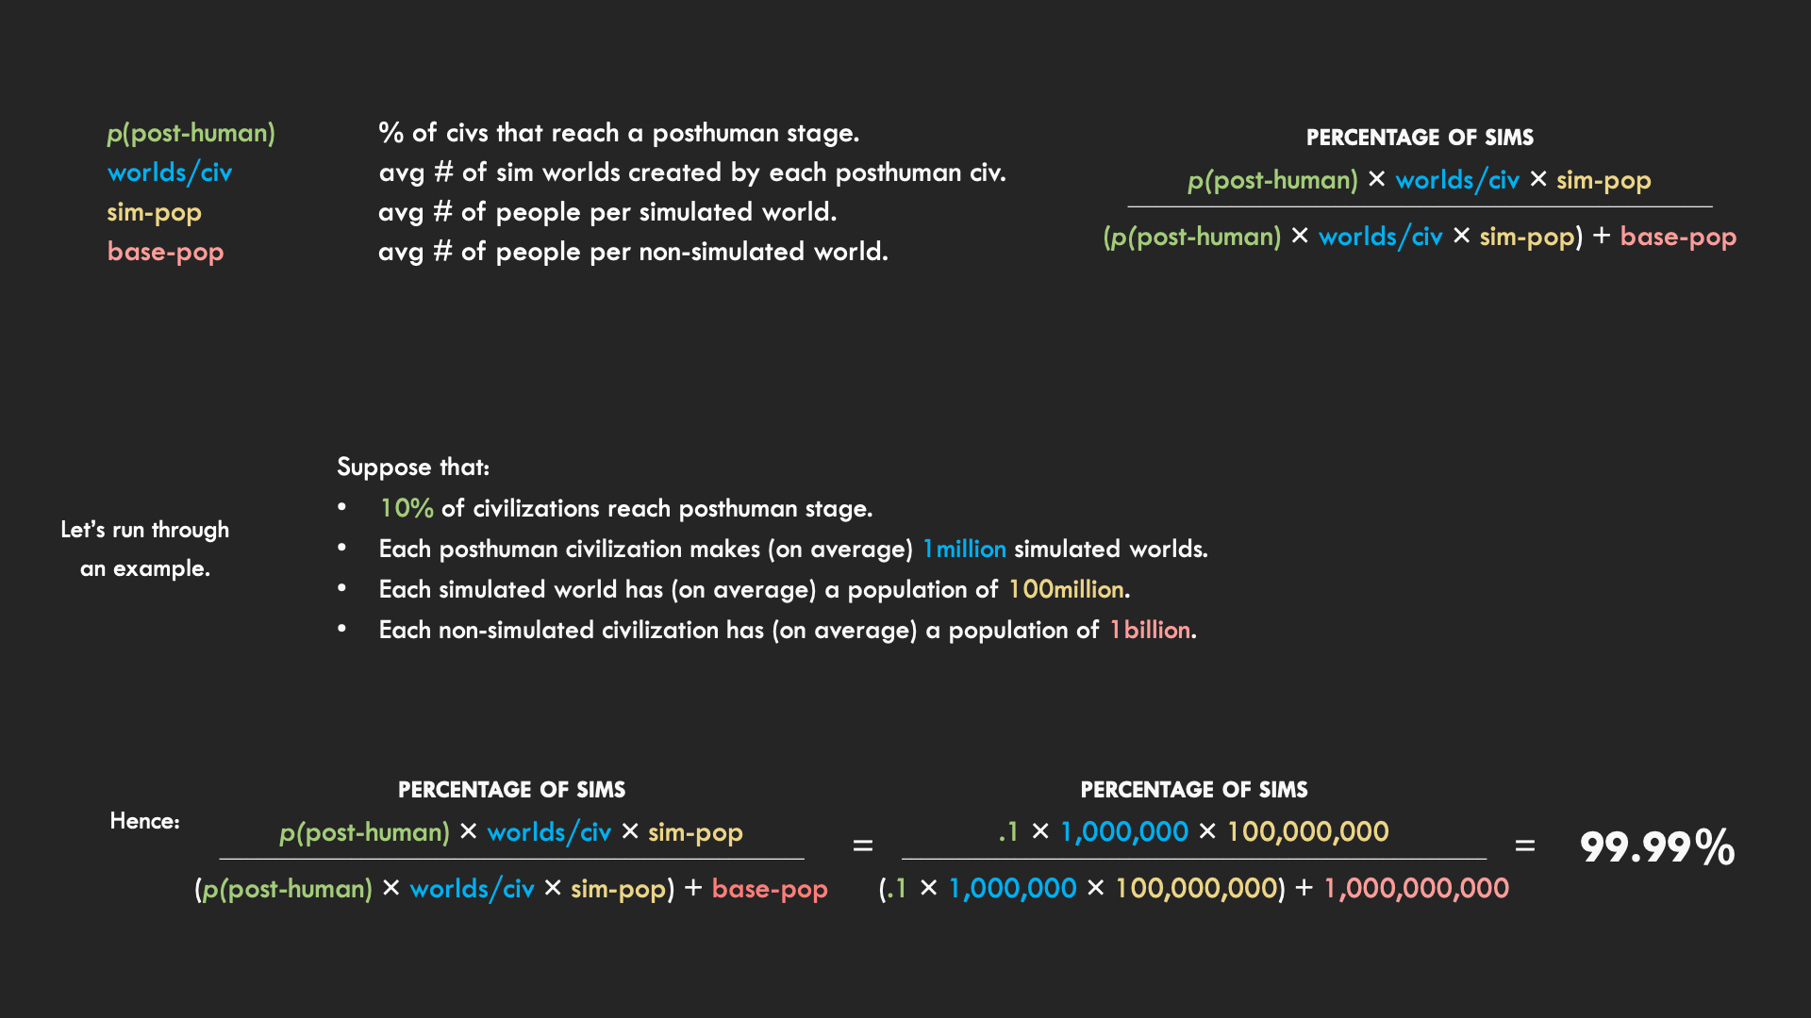Screen dimensions: 1811x1018
Task: Select blue "1,000,000" in the numeric numerator
Action: click(1123, 831)
